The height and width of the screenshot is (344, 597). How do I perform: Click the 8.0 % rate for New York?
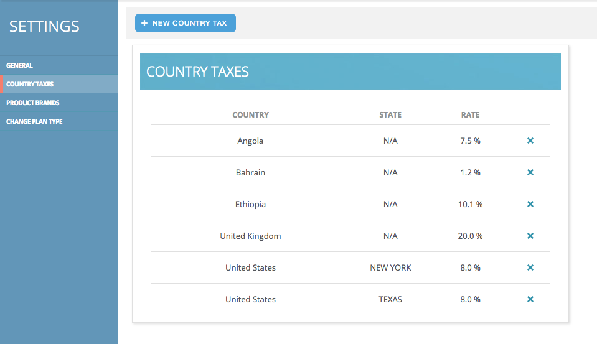coord(470,267)
